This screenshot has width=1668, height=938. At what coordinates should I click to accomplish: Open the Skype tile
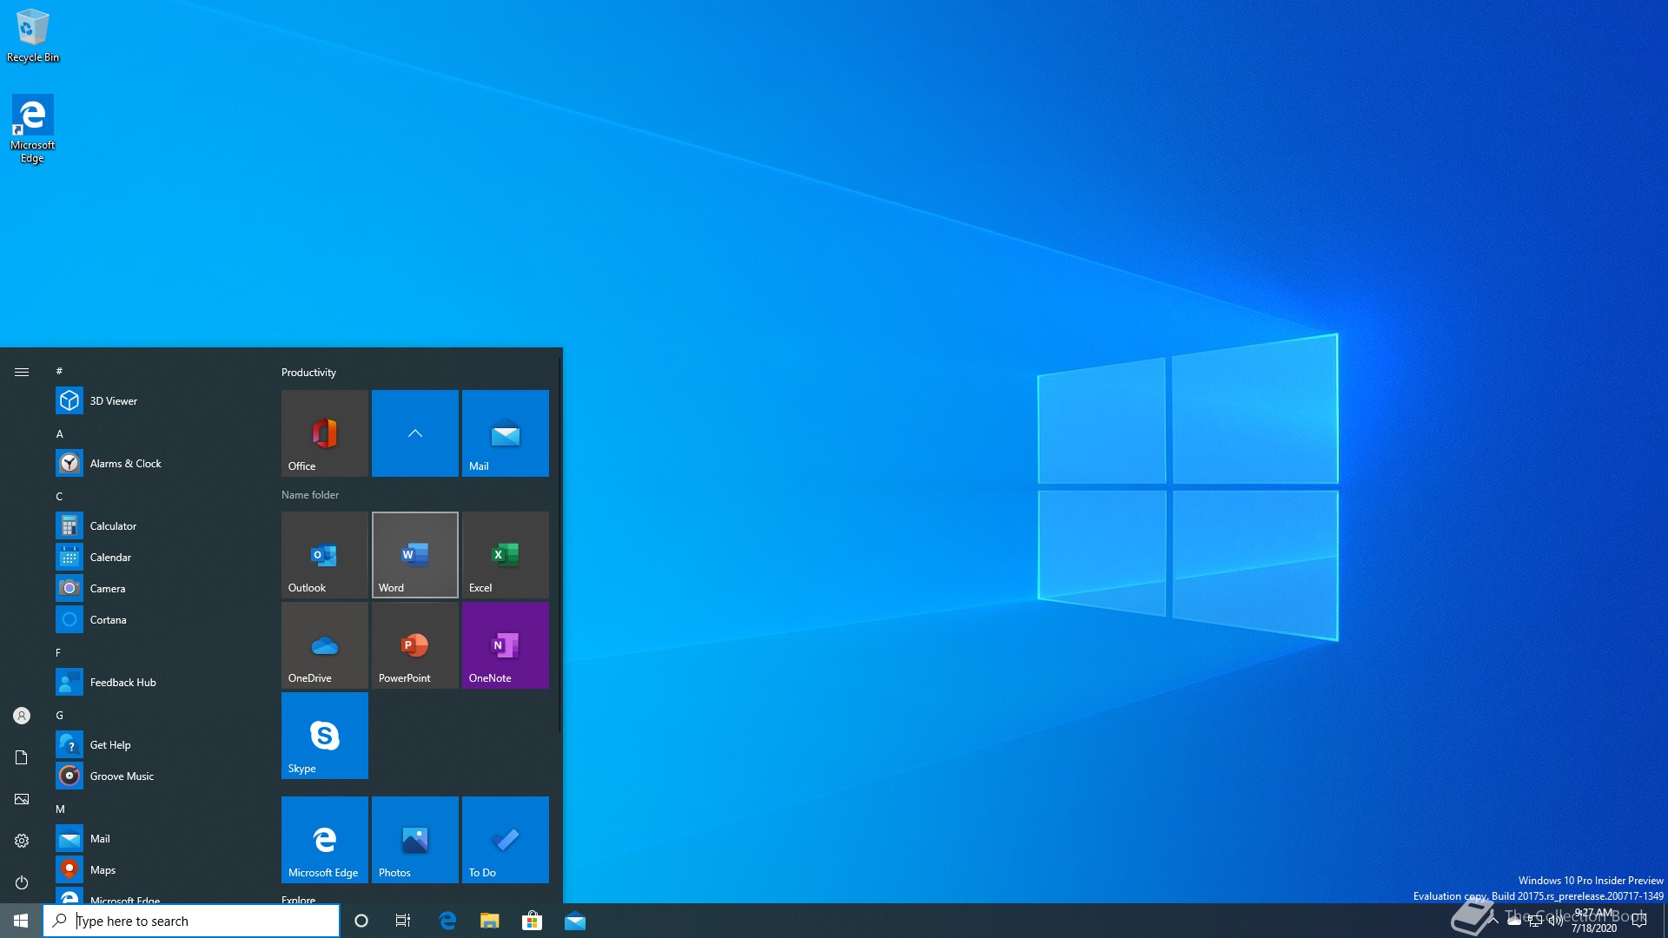(325, 736)
